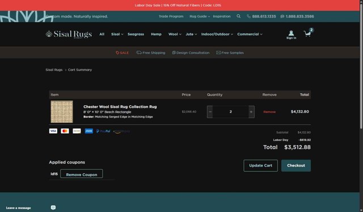Click the total amount $3,512.88
This screenshot has height=212, width=363.
coord(297,147)
